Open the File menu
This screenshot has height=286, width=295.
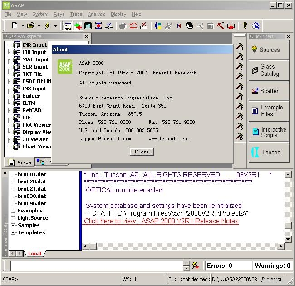(8, 15)
